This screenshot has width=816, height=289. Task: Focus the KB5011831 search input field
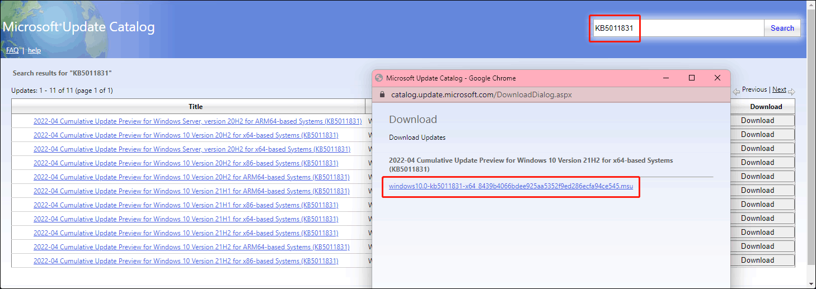(x=678, y=28)
